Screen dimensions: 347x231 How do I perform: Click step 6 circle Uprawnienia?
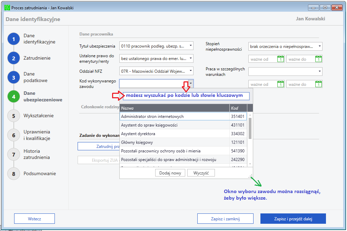[14, 135]
